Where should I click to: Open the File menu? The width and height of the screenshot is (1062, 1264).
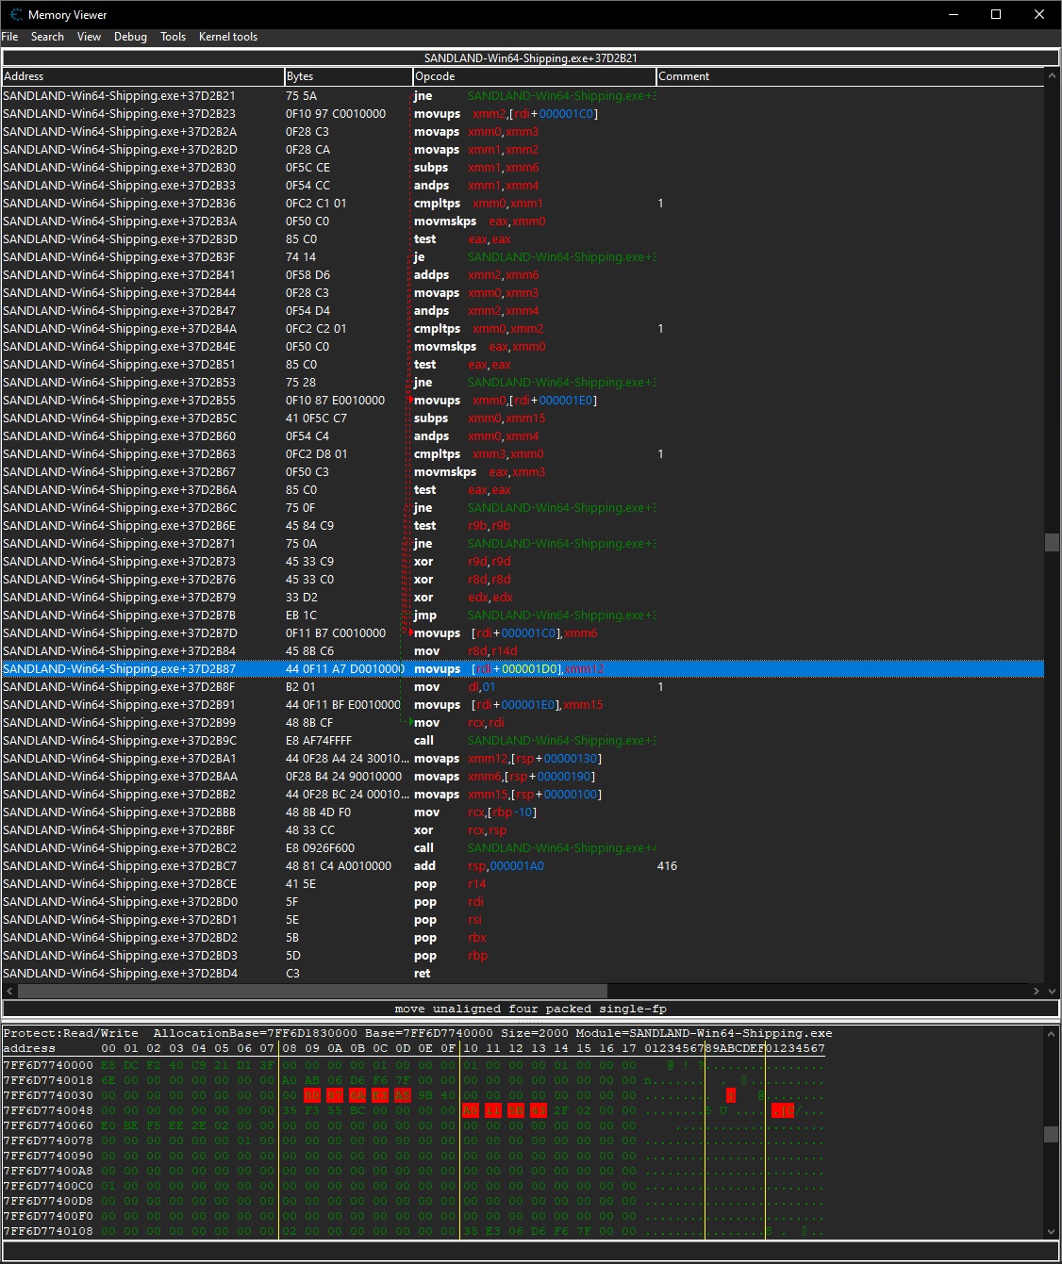coord(9,37)
